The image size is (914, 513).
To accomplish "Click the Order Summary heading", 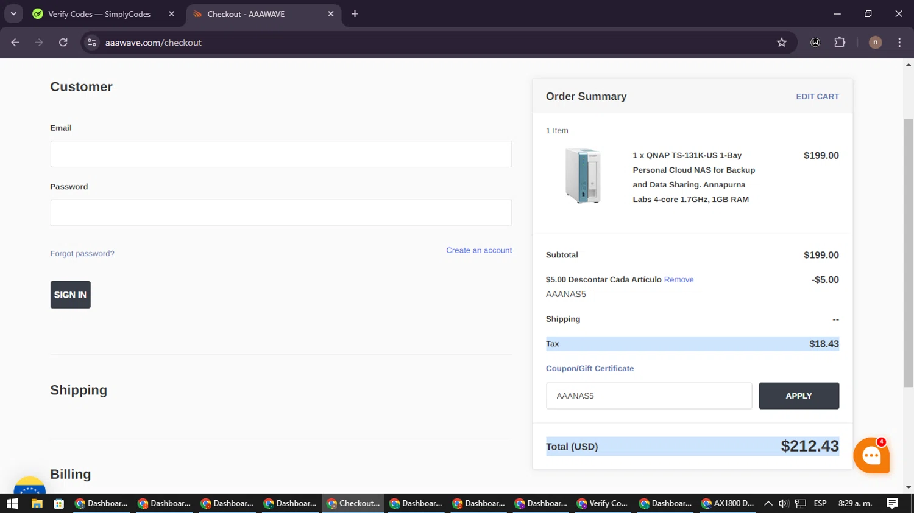I will [586, 96].
